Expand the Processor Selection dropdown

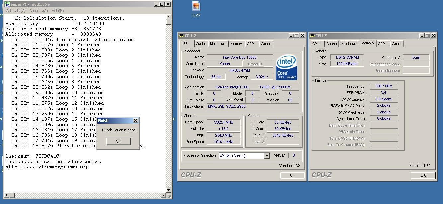click(x=266, y=156)
